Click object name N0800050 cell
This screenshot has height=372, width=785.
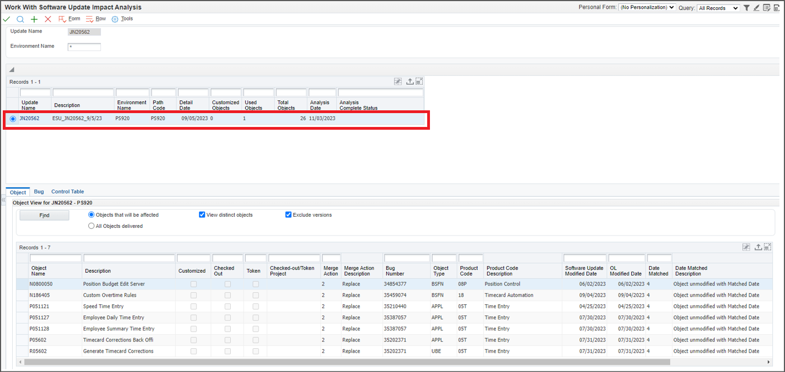point(41,284)
